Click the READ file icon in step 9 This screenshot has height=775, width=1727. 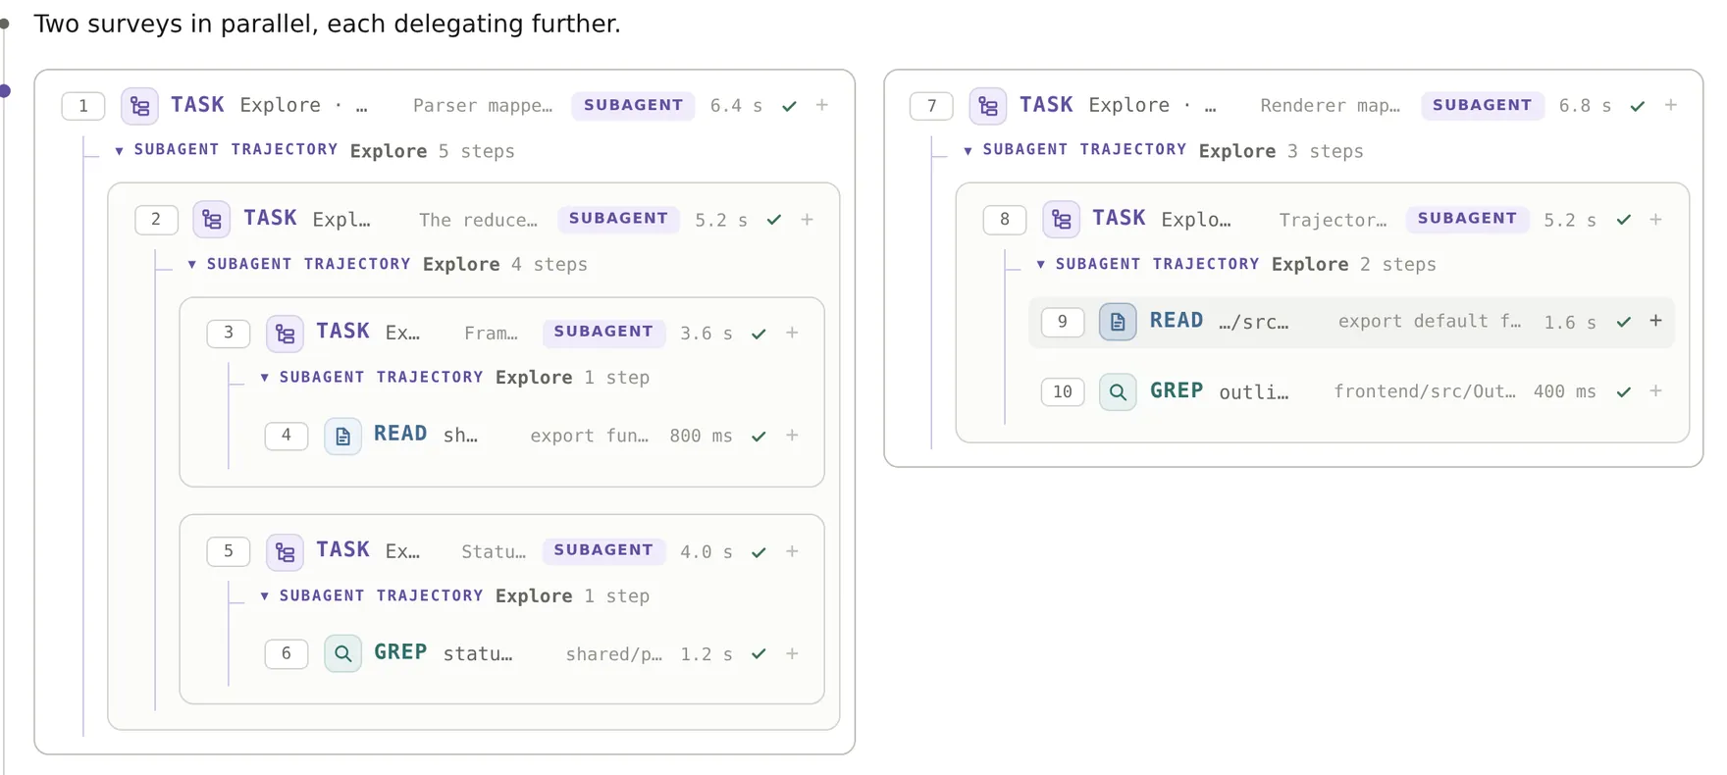1118,322
